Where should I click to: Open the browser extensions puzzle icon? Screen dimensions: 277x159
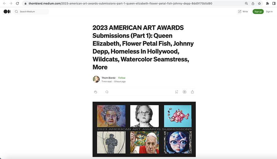tap(267, 3)
